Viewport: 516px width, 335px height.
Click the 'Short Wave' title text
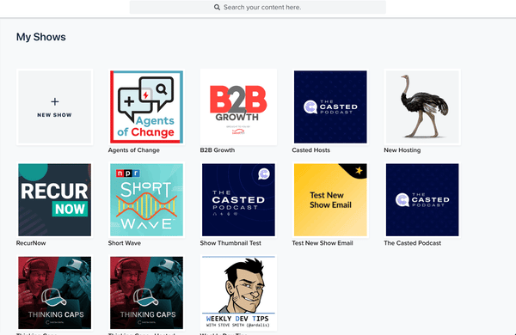coord(125,243)
